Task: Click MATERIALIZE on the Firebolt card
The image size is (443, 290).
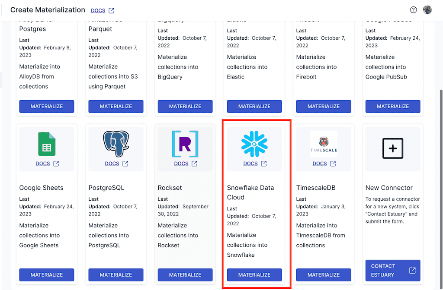Action: tap(323, 106)
